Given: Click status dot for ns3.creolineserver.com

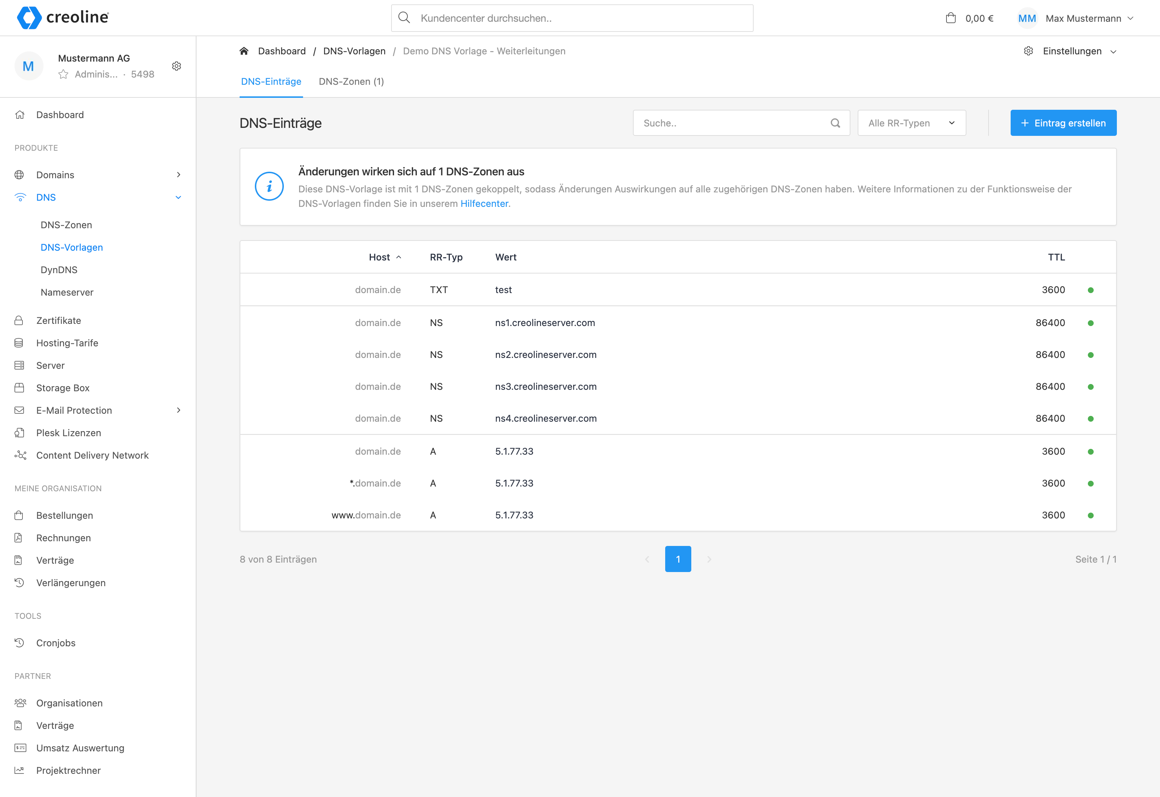Looking at the screenshot, I should (x=1090, y=387).
